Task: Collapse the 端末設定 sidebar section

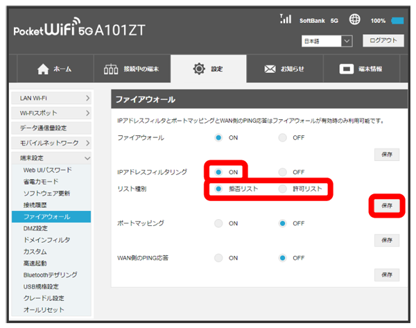Action: tap(51, 158)
